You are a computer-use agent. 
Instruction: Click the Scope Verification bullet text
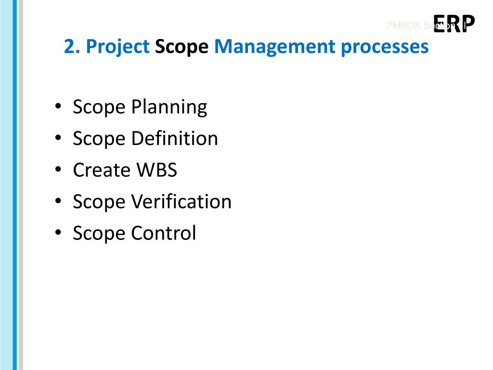(152, 202)
